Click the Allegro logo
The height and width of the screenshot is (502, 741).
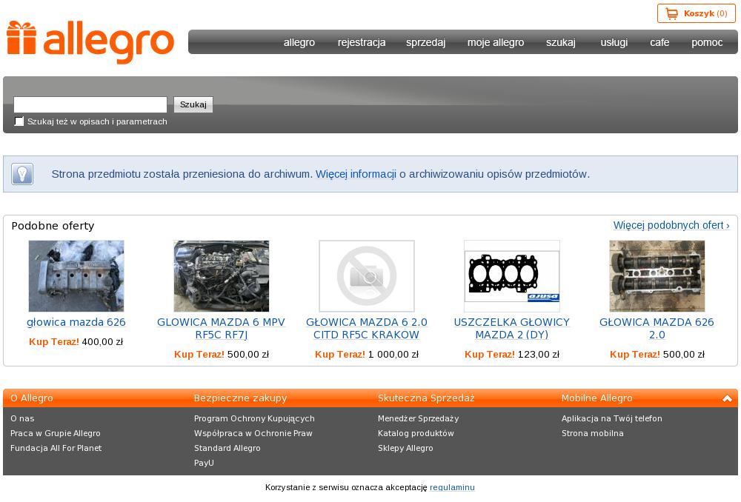point(90,41)
